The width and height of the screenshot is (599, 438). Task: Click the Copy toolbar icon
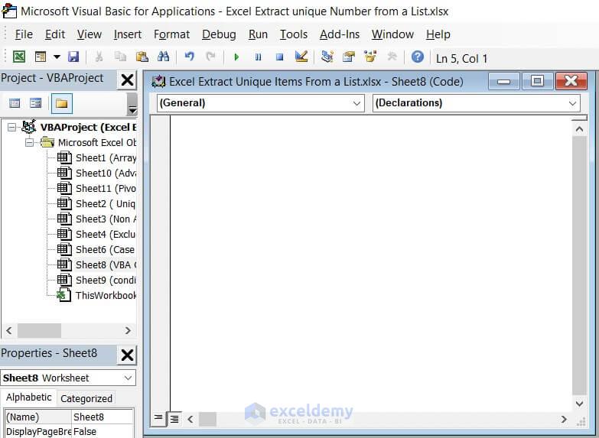point(120,57)
